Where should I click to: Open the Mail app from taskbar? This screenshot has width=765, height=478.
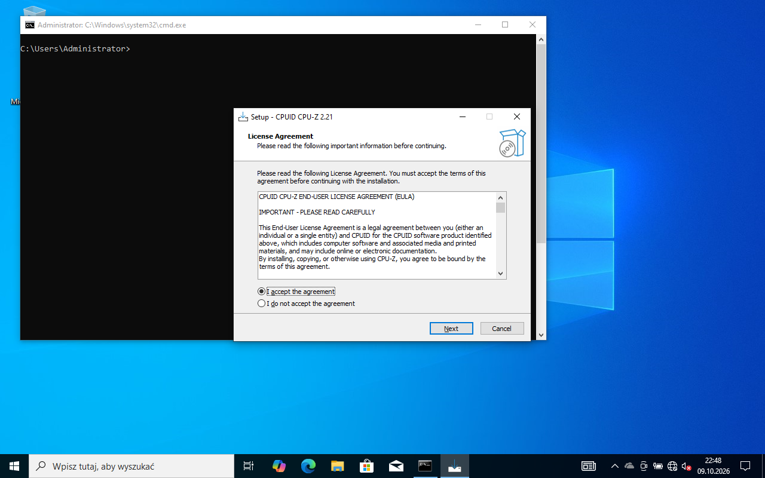pos(396,466)
